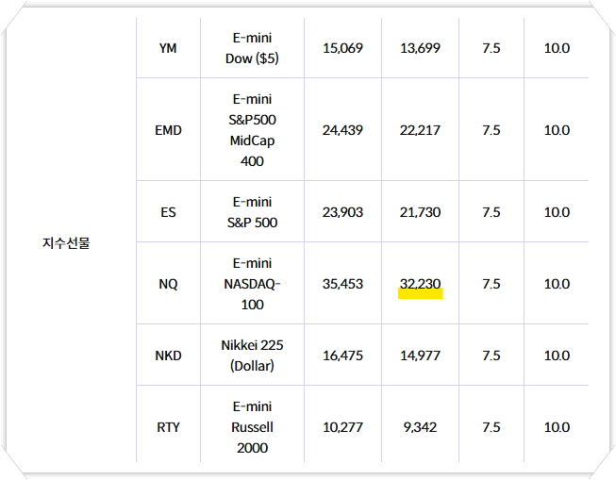Click the 14,977 value in NKD row

[420, 356]
